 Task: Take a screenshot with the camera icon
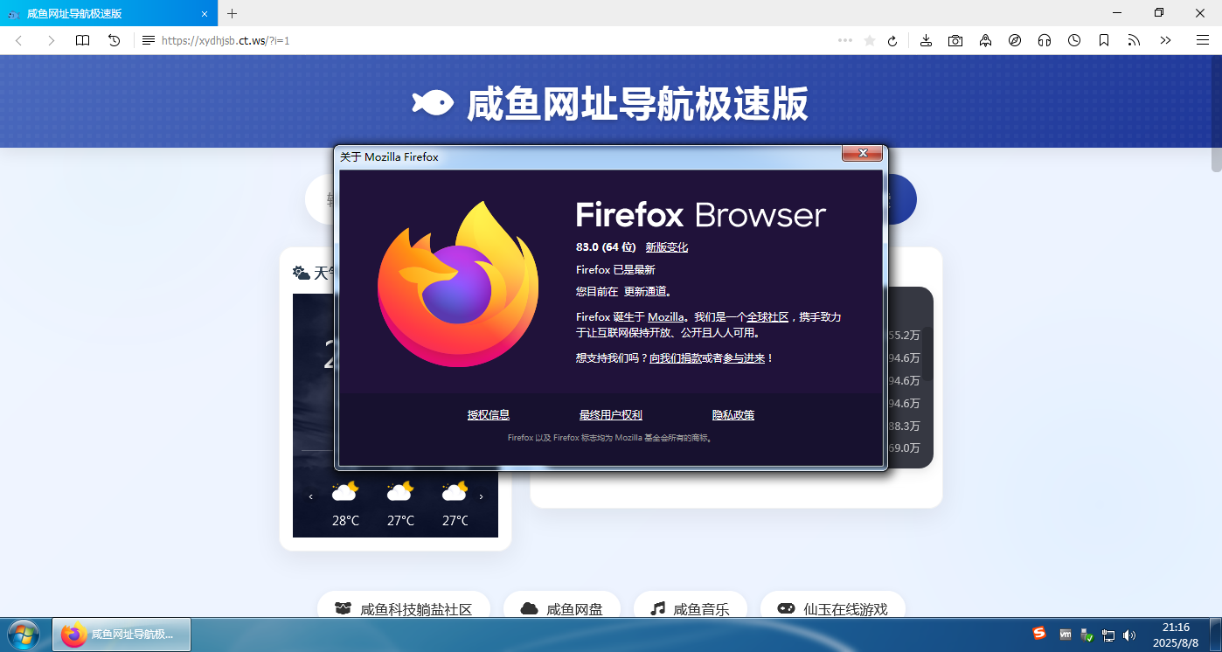click(955, 40)
